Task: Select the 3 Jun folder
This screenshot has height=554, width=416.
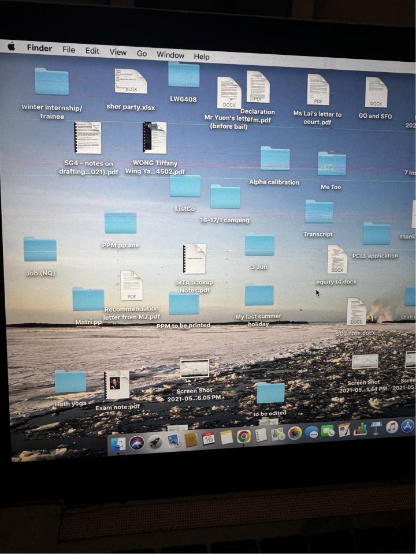Action: [259, 244]
